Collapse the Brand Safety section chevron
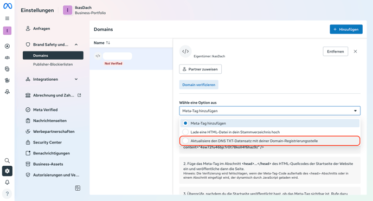The image size is (373, 201). (x=76, y=44)
